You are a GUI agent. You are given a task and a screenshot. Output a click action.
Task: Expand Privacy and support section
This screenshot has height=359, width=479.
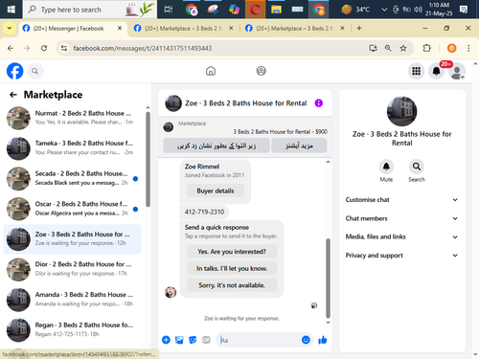point(401,256)
